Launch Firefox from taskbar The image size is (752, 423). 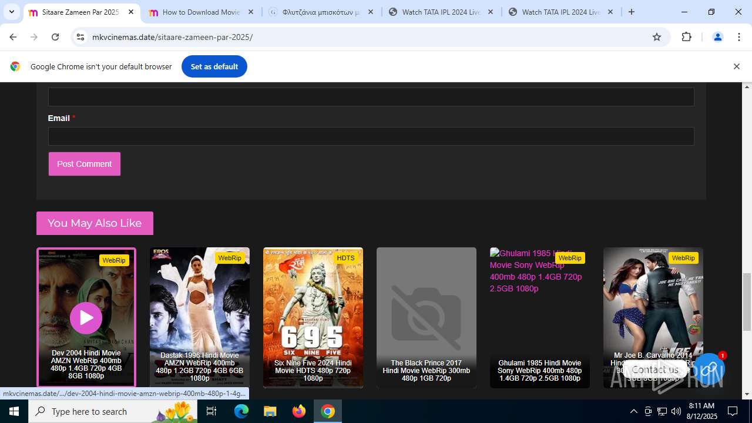pyautogui.click(x=298, y=411)
